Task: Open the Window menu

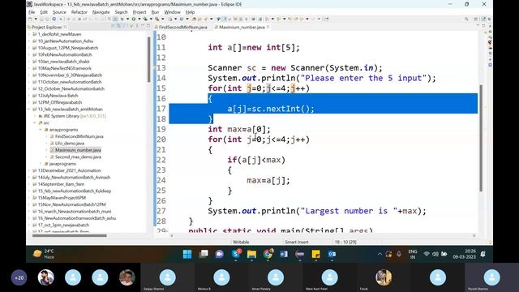Action: (172, 12)
